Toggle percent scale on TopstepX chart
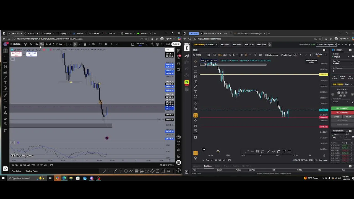This screenshot has height=199, width=354. pyautogui.click(x=316, y=160)
